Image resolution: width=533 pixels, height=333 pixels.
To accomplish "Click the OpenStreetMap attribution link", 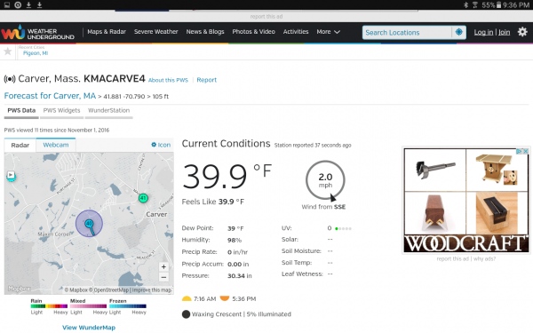I will [x=109, y=289].
